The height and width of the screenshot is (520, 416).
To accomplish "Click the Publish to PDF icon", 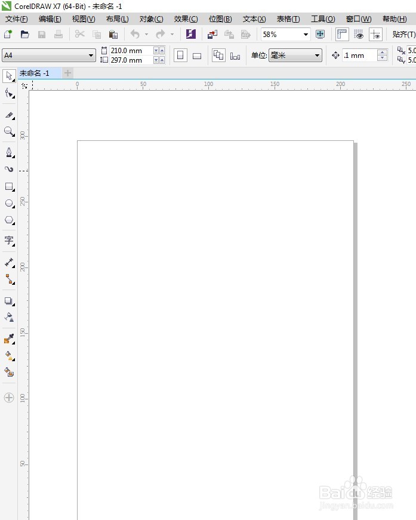I will (246, 34).
